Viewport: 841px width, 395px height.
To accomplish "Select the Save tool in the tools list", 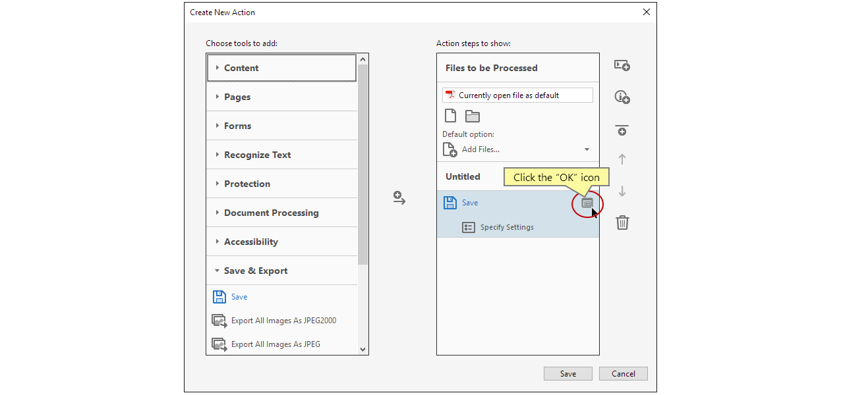I will tap(239, 297).
